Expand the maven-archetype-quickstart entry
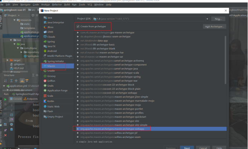 [78, 117]
